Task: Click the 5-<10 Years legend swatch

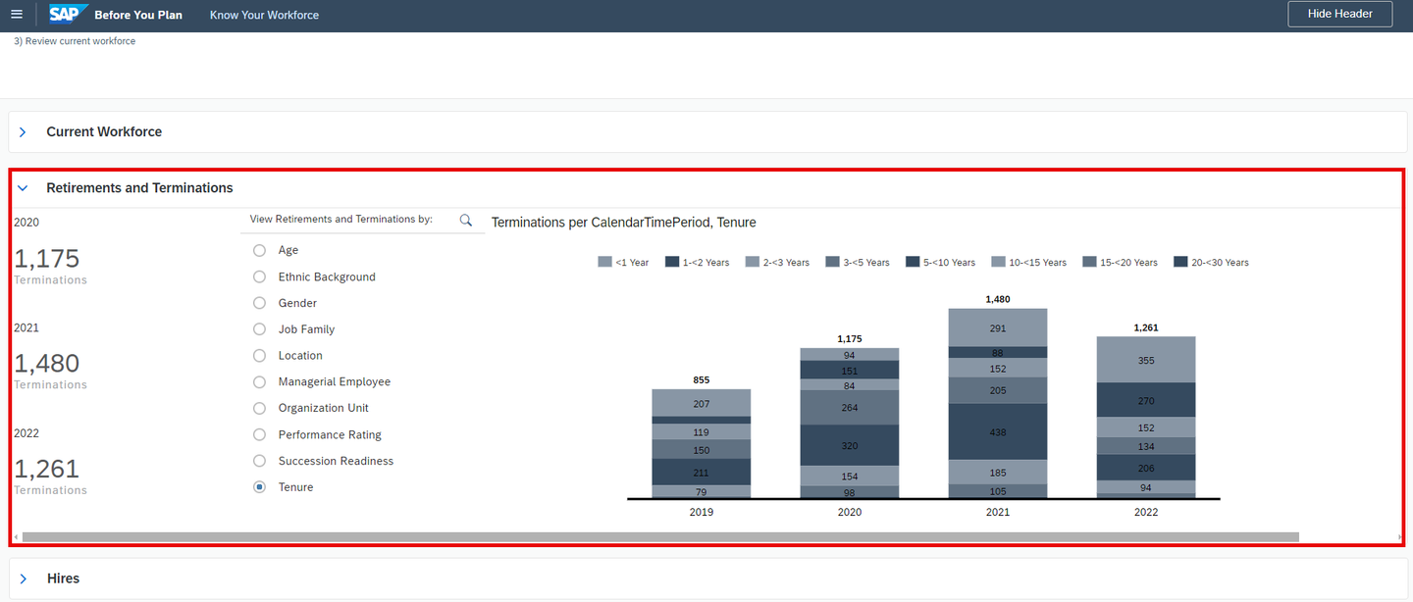Action: click(x=913, y=262)
